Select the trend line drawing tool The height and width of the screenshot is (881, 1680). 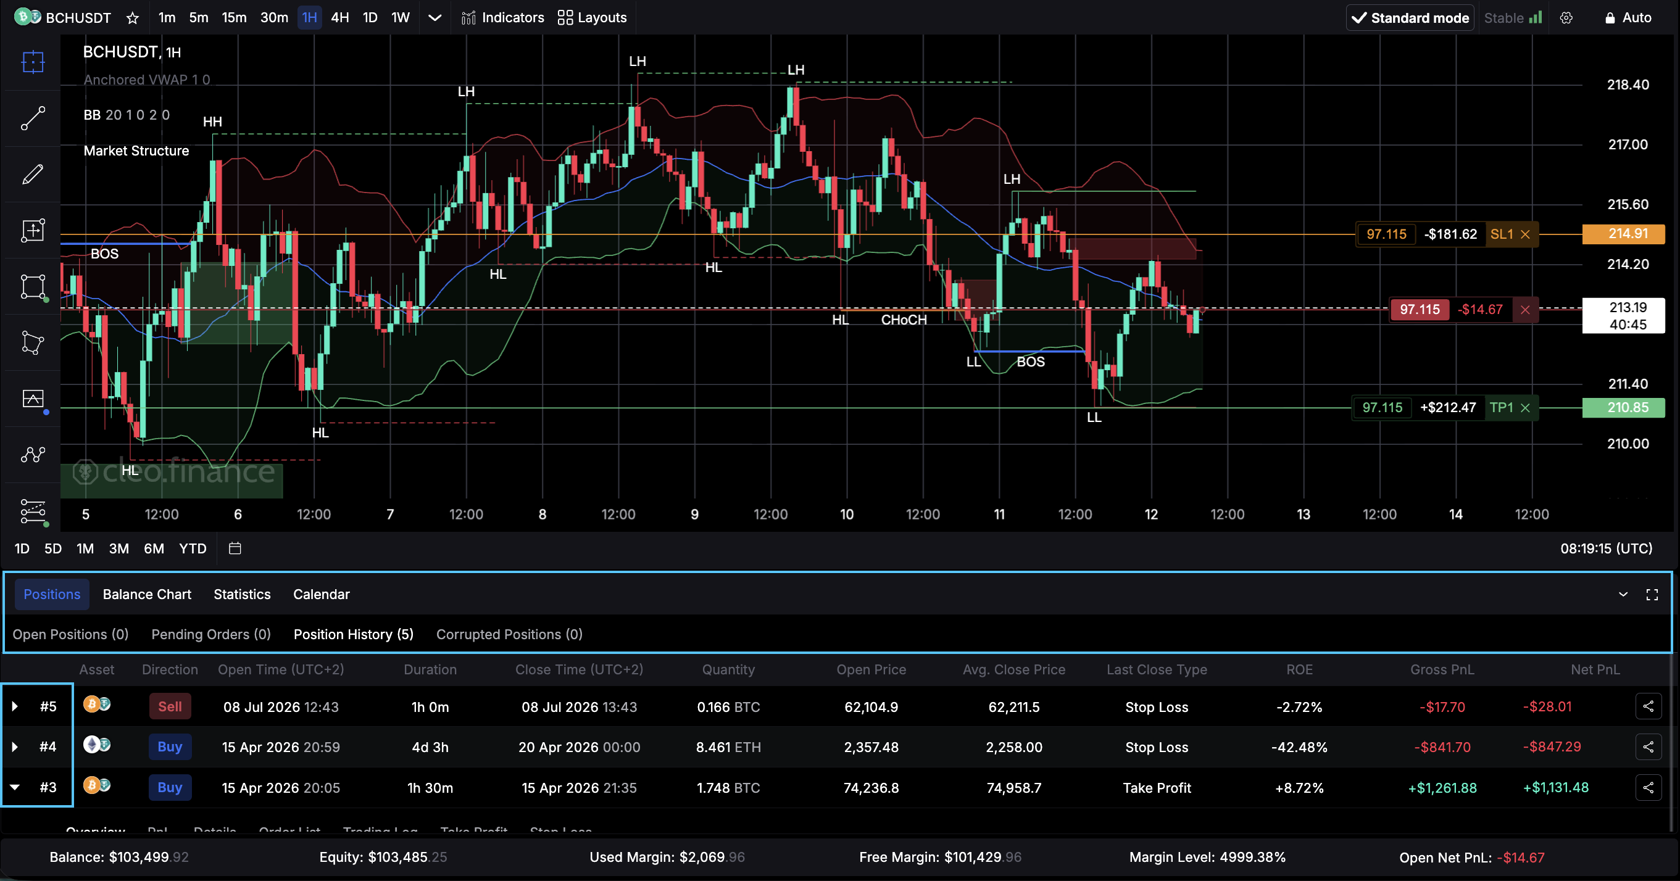click(x=33, y=118)
